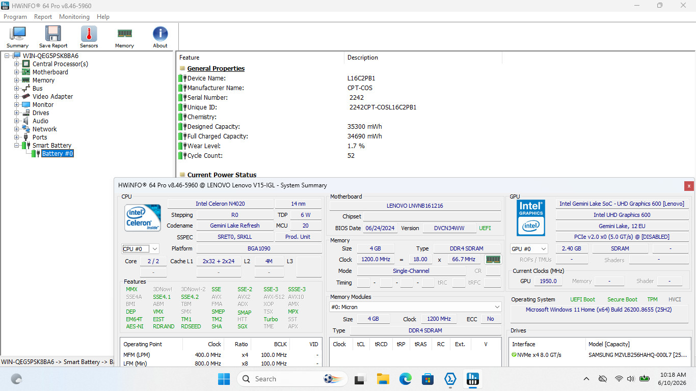Click the 'Secure Boot' status label
Screen dimensions: 696x391
click(622, 299)
